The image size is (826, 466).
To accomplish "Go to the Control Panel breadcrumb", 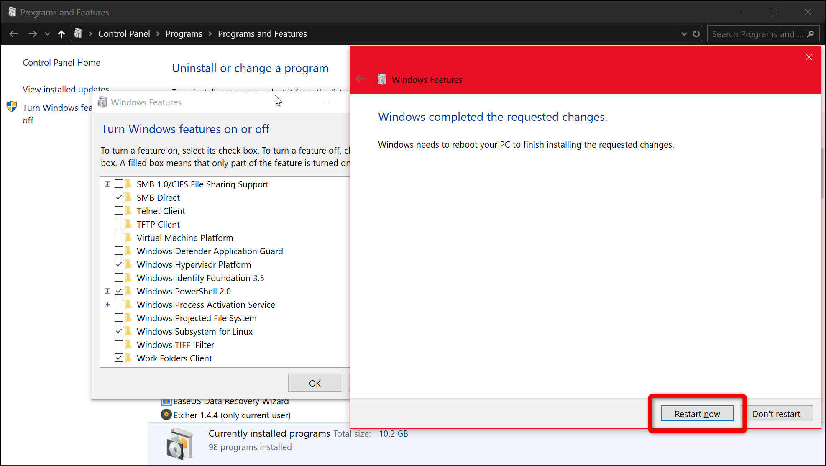I will click(124, 34).
